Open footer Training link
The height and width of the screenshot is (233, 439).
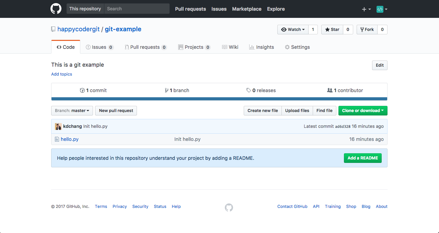point(333,207)
